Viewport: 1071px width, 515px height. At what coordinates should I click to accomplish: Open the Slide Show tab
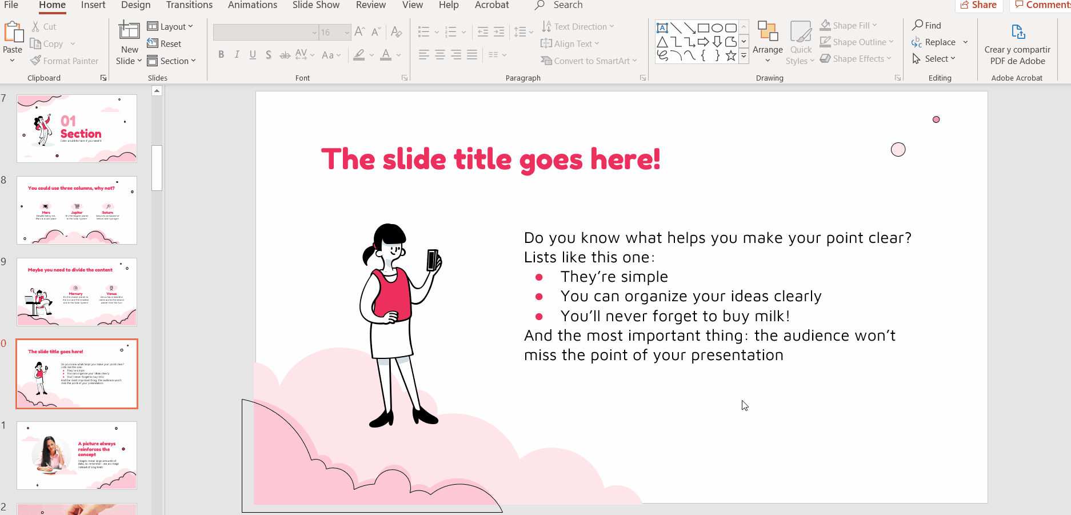[x=315, y=5]
